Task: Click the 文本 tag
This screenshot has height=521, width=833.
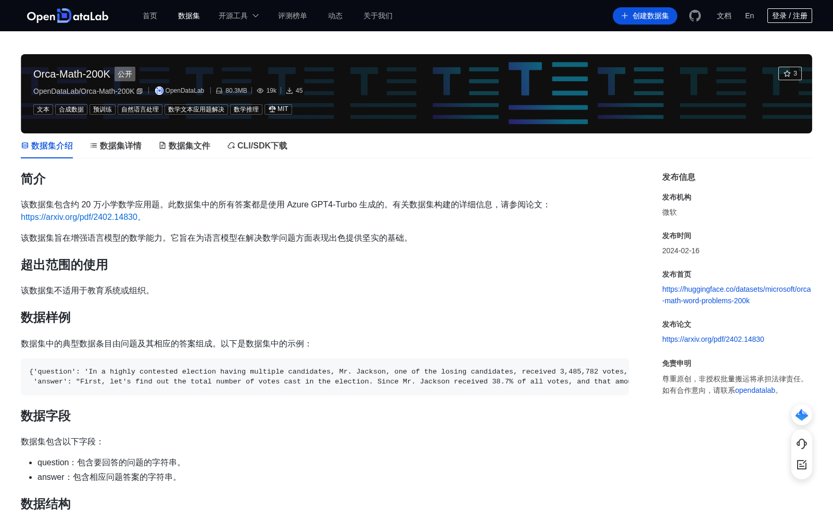Action: pos(43,109)
